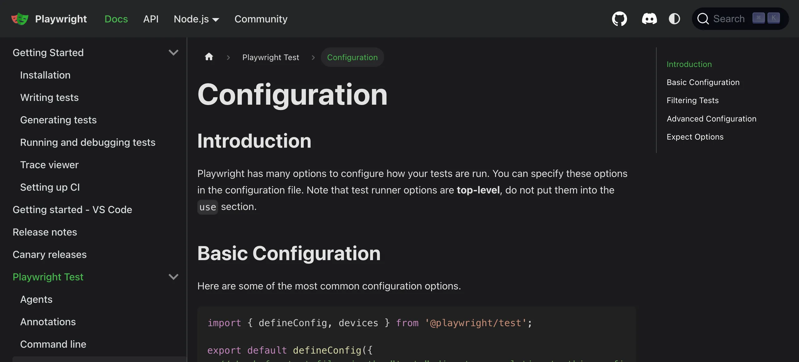Open the Node.js language dropdown
Image resolution: width=799 pixels, height=362 pixels.
click(196, 19)
